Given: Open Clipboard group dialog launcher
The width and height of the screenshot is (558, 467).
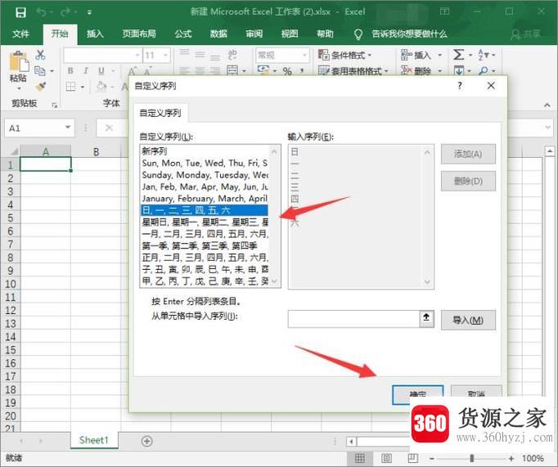Looking at the screenshot, I should click(x=55, y=105).
